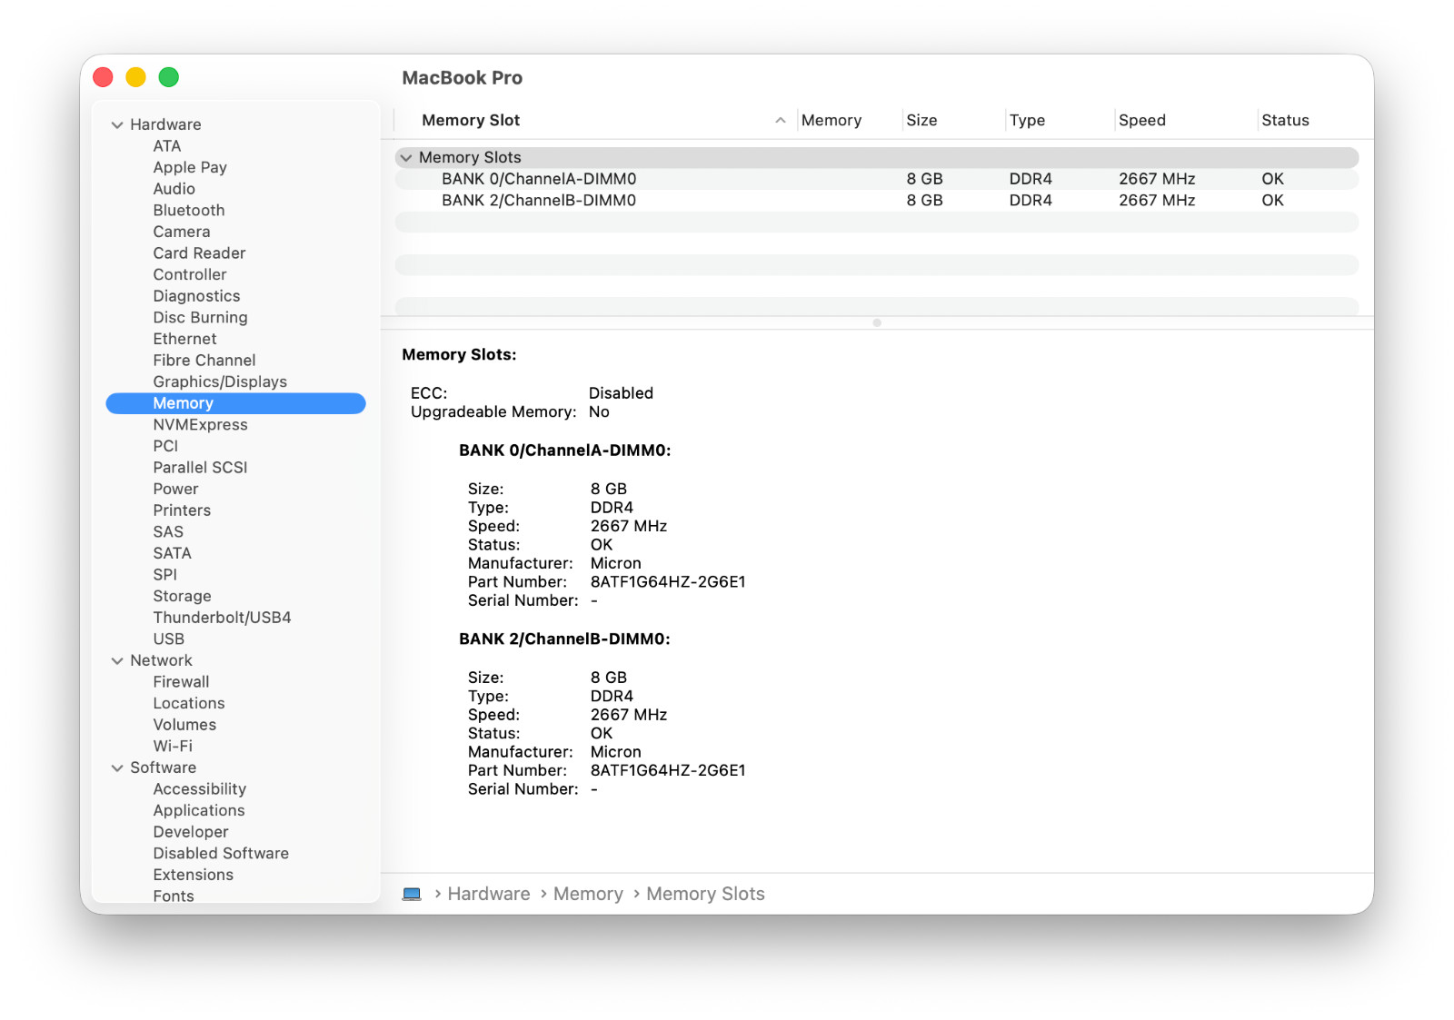Click Memory Slots in the path bar
The image size is (1454, 1020).
[705, 894]
